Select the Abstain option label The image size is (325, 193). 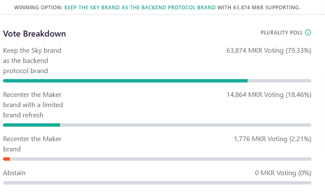coord(14,173)
